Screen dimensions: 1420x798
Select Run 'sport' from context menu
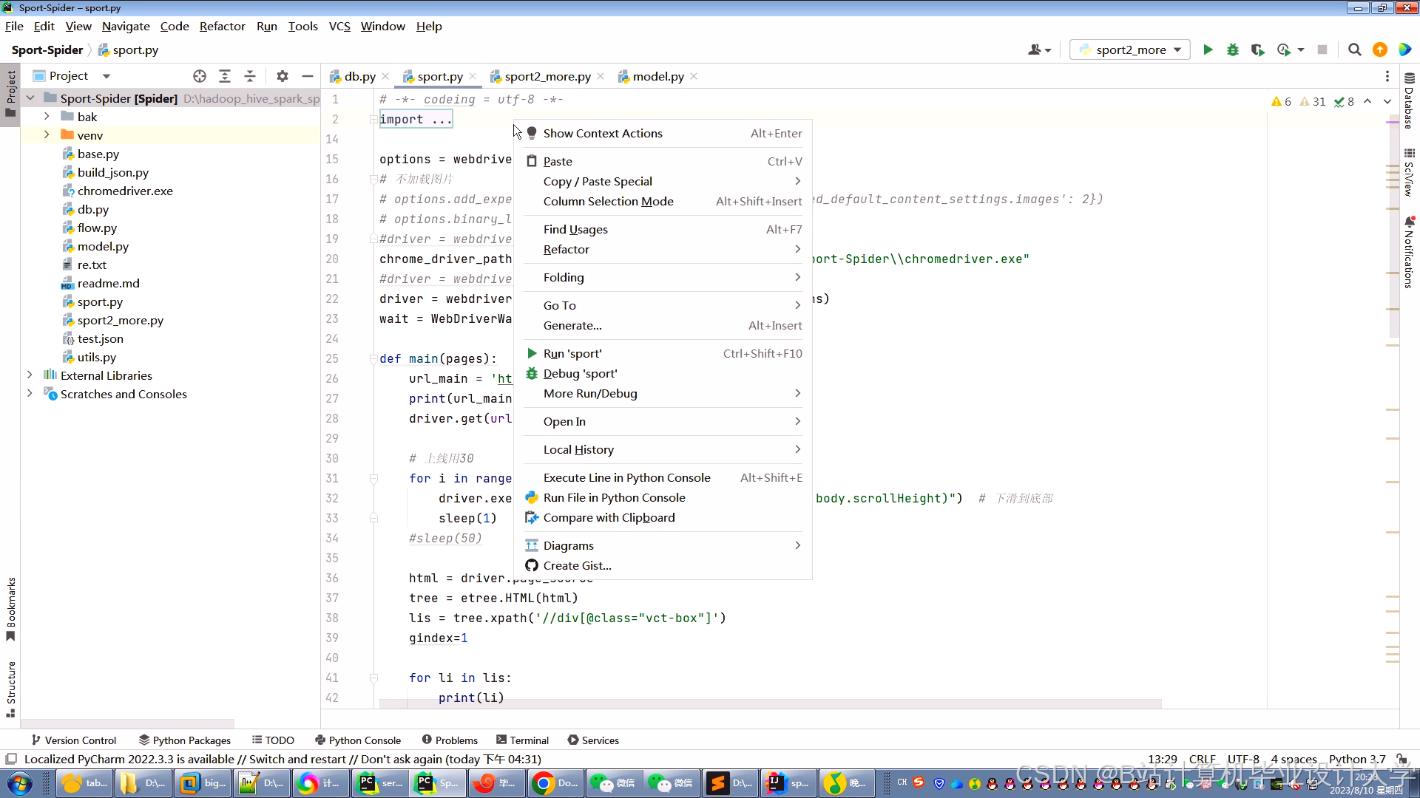click(572, 353)
